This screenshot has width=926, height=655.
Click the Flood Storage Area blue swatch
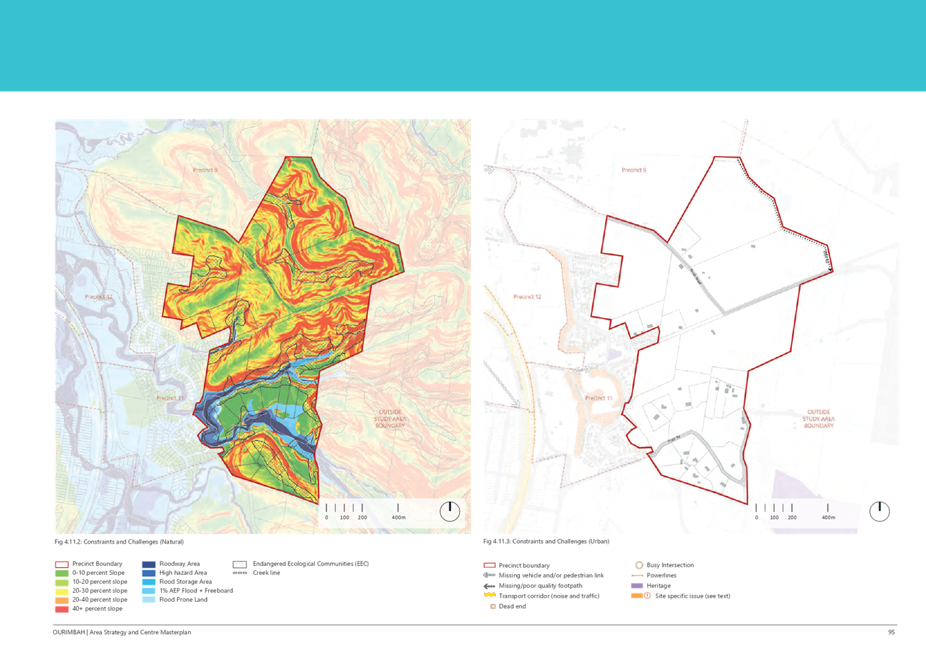pos(149,582)
